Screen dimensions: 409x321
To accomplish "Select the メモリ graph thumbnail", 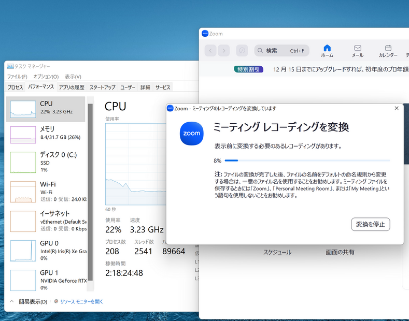I will (x=23, y=135).
